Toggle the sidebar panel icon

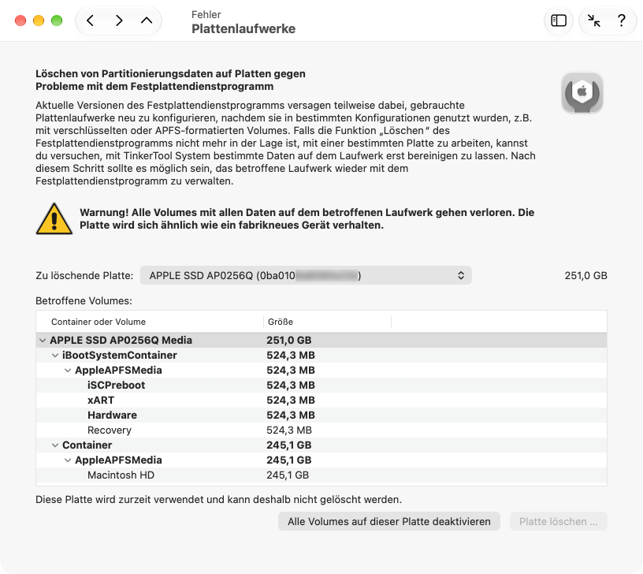pyautogui.click(x=559, y=20)
